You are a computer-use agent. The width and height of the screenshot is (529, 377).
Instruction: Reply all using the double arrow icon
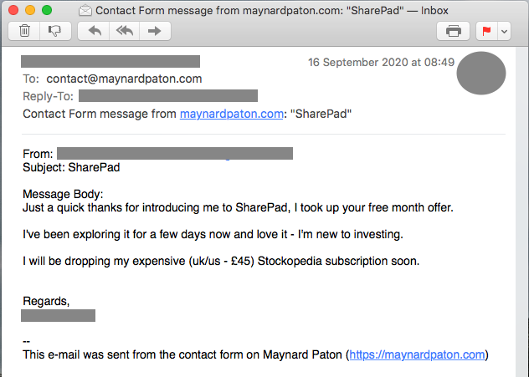124,31
